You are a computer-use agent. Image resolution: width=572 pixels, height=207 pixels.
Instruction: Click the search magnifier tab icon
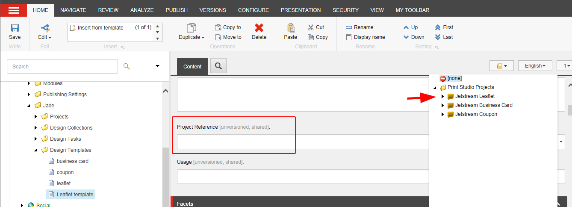coord(218,66)
